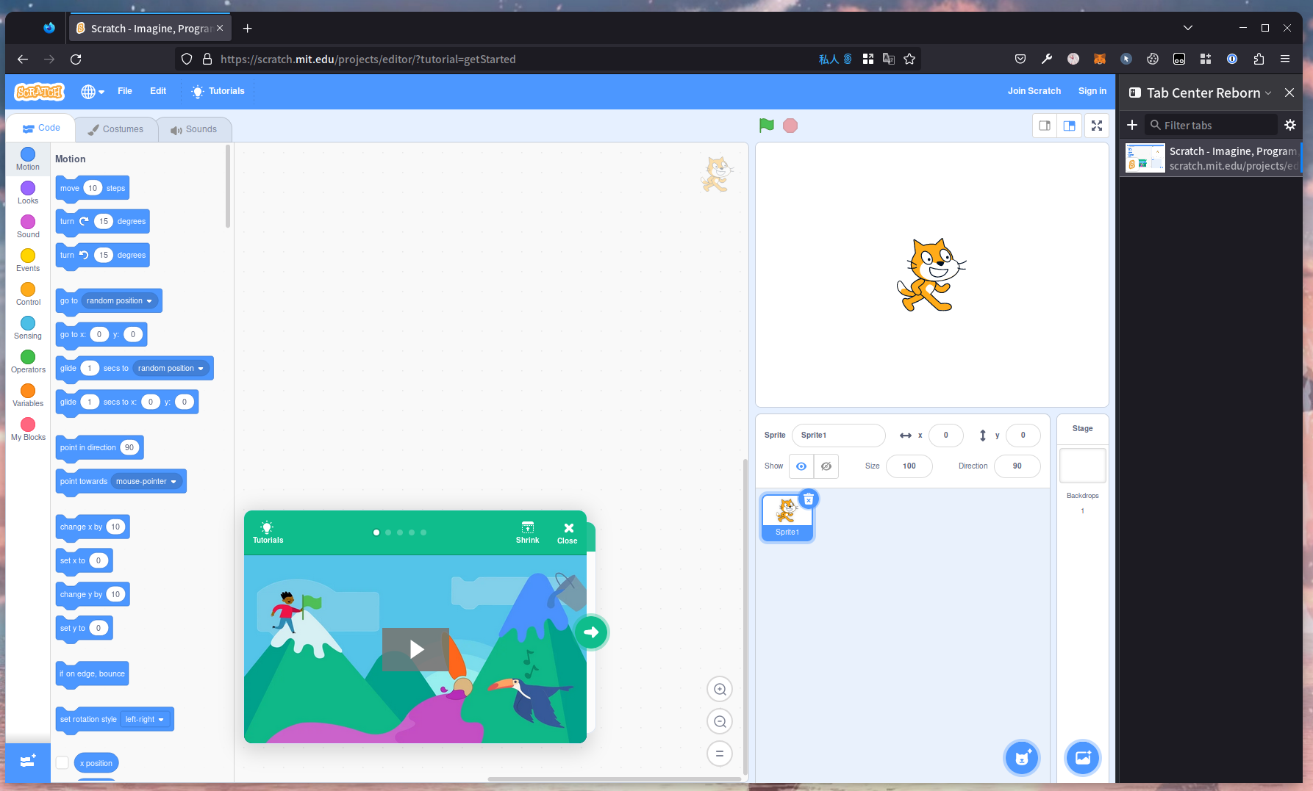This screenshot has width=1313, height=791.
Task: Select the Looks purple category circle
Action: click(x=28, y=189)
